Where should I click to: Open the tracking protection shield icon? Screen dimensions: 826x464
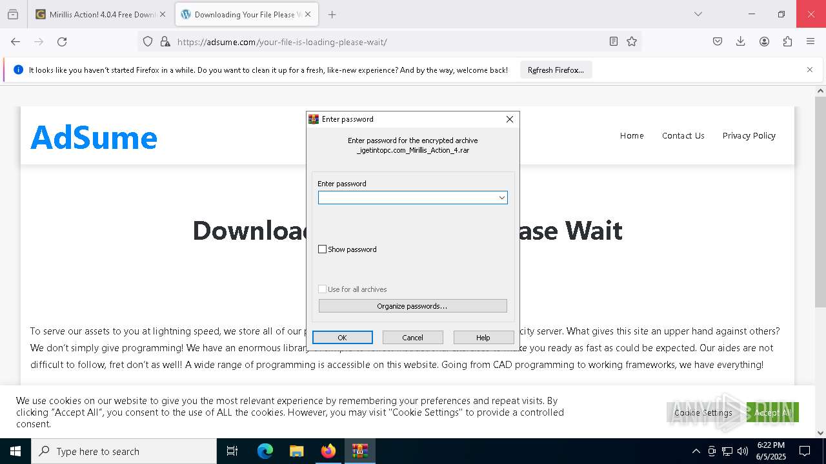[148, 42]
